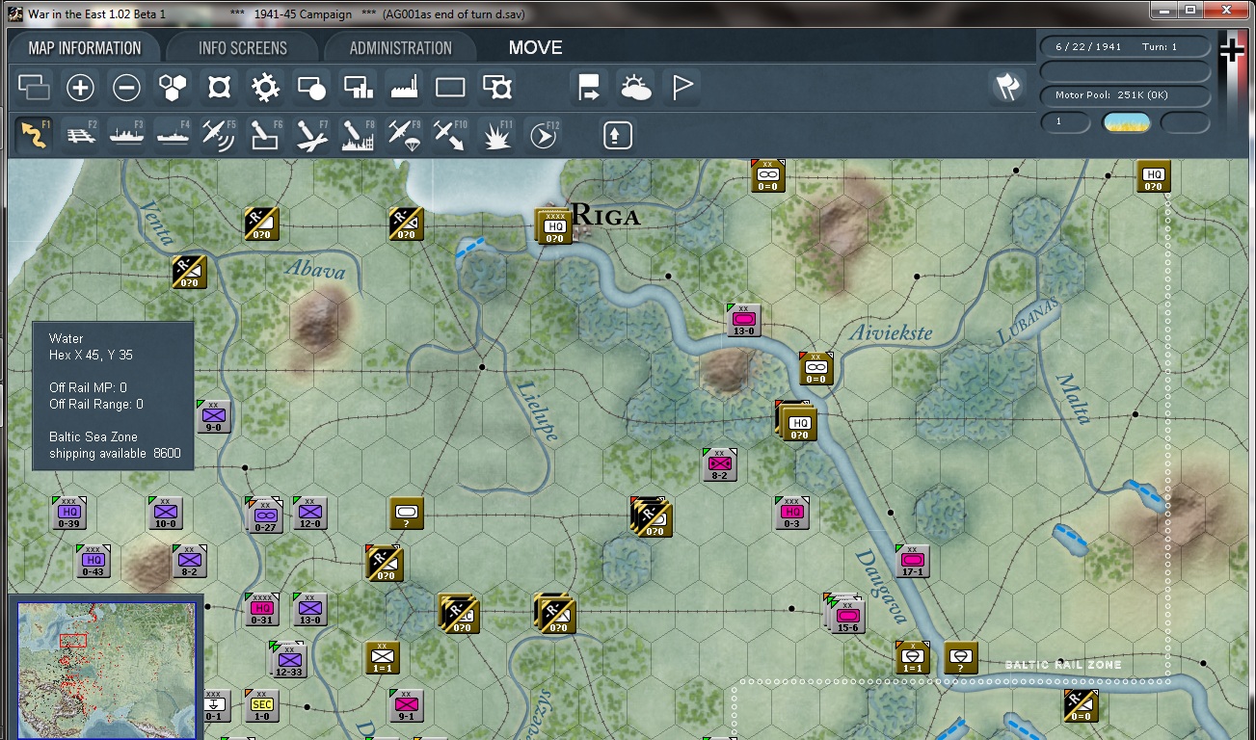Select the pink 8-2 unit
Image resolution: width=1256 pixels, height=740 pixels.
(x=719, y=464)
